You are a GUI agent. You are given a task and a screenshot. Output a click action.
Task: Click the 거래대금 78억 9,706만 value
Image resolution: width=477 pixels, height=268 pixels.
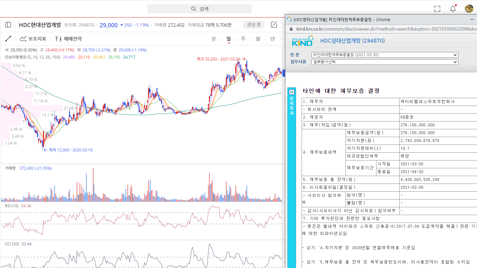[x=210, y=25]
